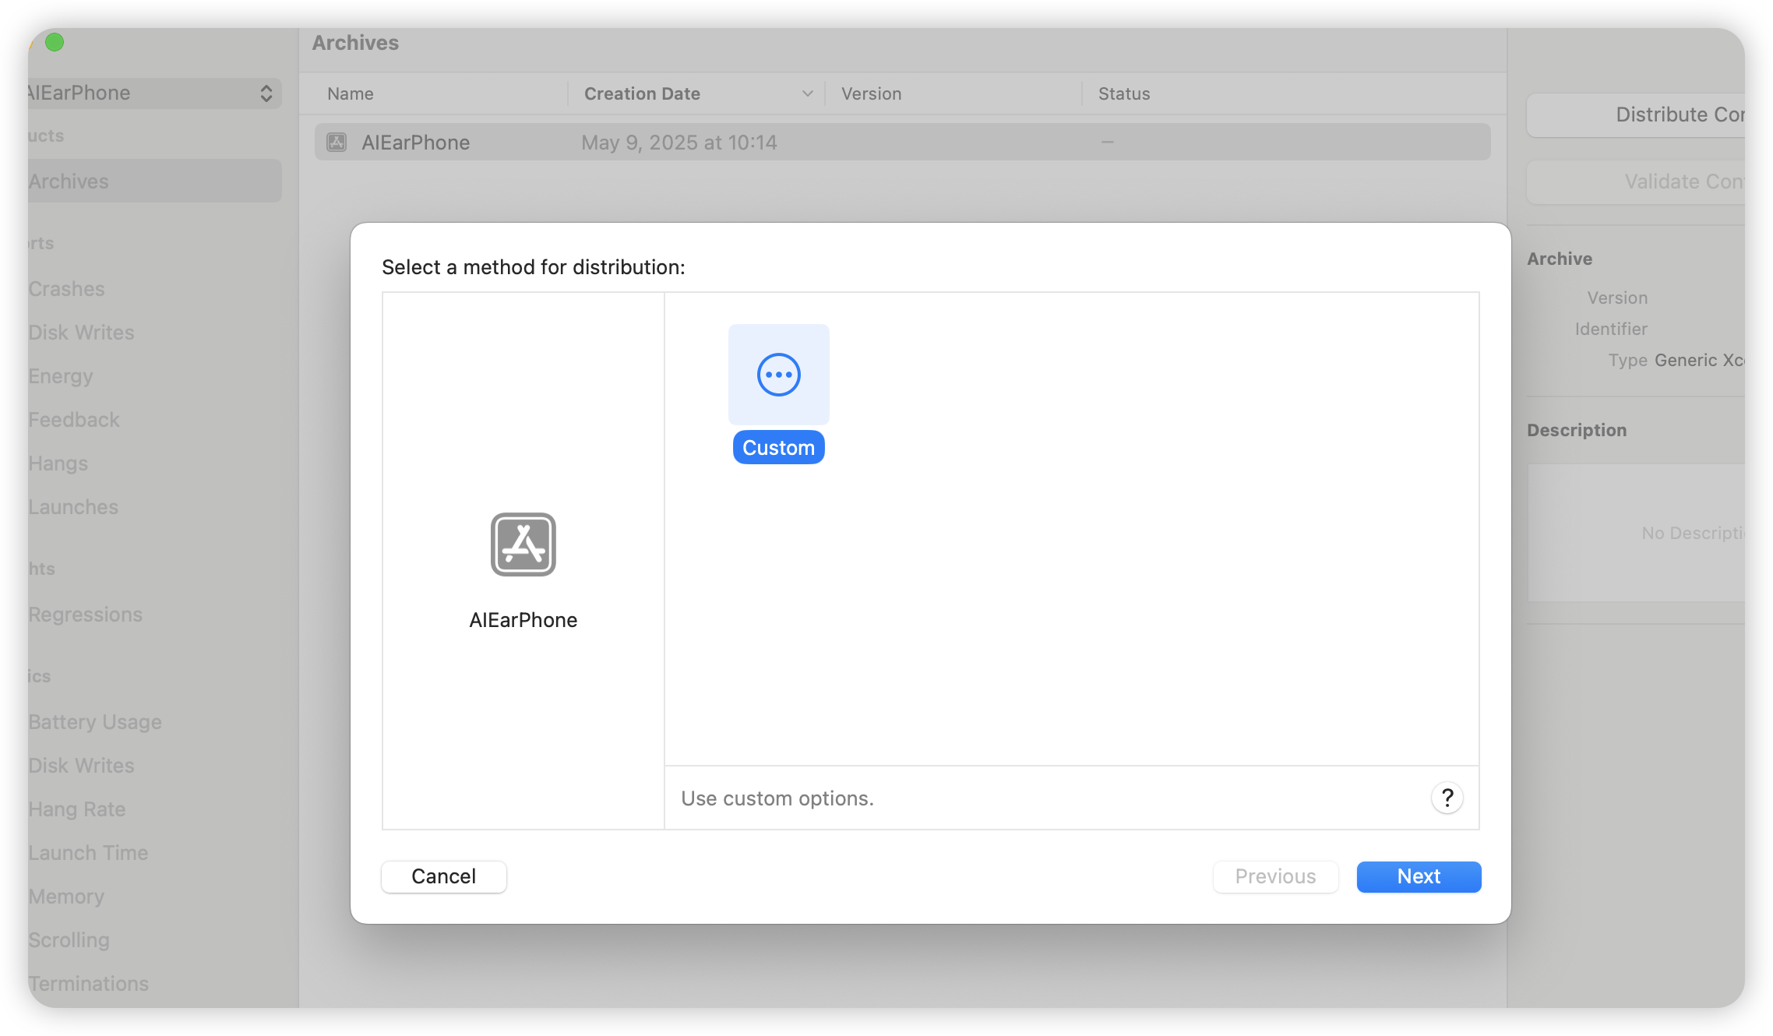Open Battery Usage metrics
Viewport: 1773px width, 1036px height.
pos(95,722)
